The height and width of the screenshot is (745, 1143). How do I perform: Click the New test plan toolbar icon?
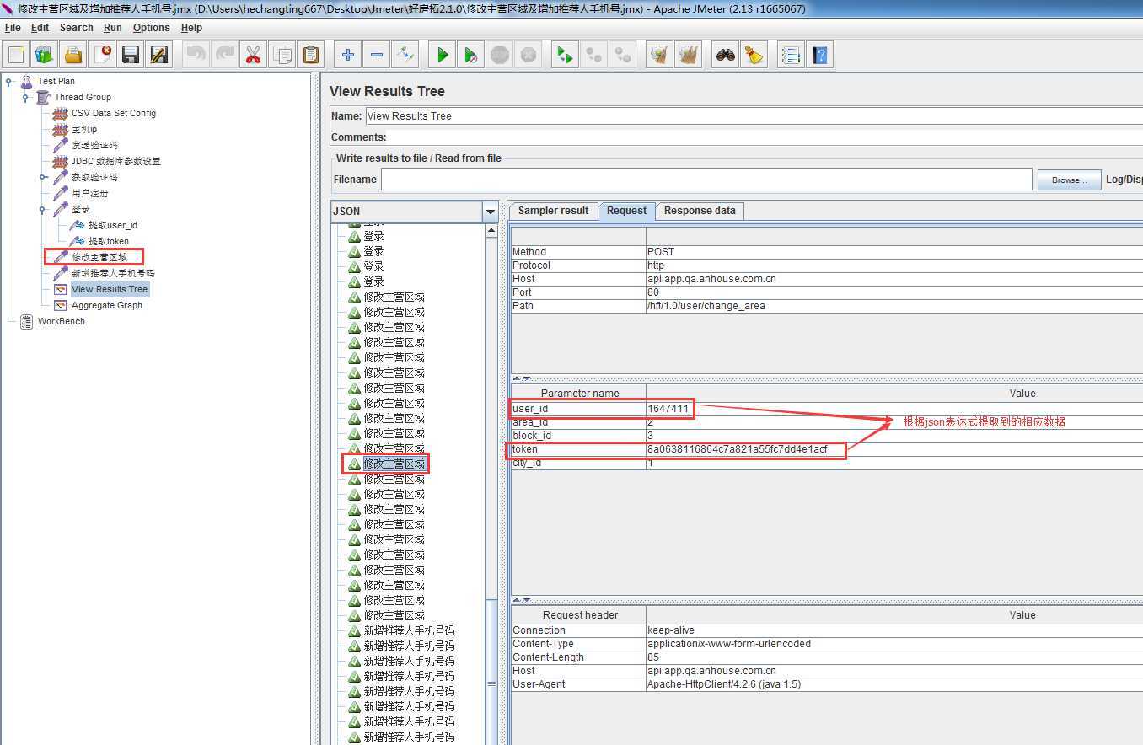point(16,56)
